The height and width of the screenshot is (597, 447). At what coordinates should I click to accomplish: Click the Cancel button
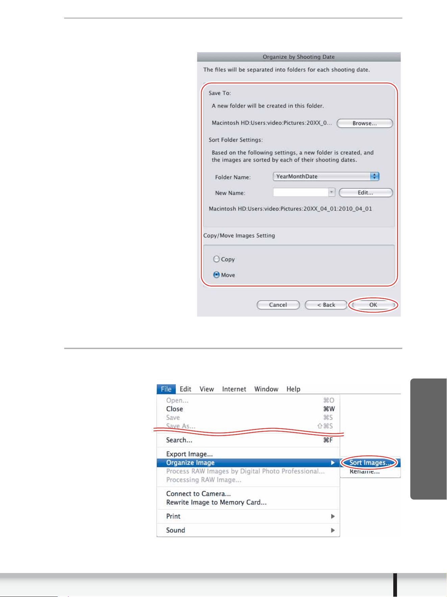(x=278, y=305)
